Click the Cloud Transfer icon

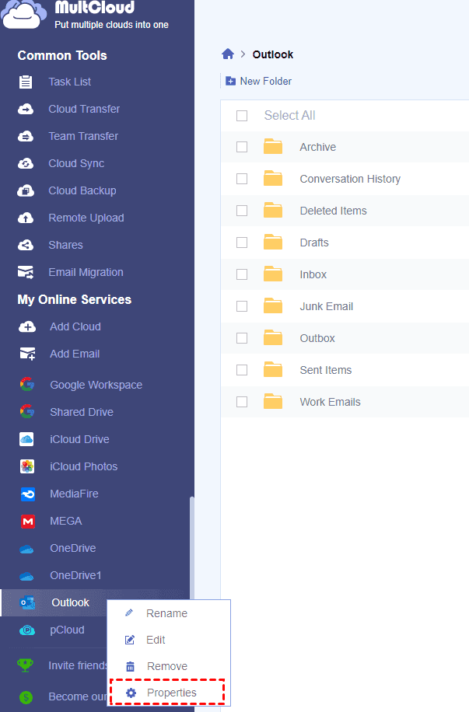pyautogui.click(x=26, y=109)
